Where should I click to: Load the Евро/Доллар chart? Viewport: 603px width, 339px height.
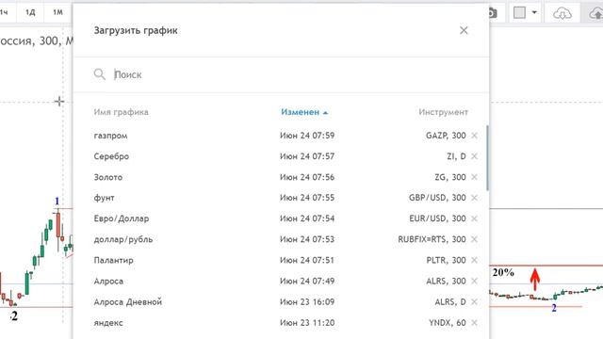(280, 218)
